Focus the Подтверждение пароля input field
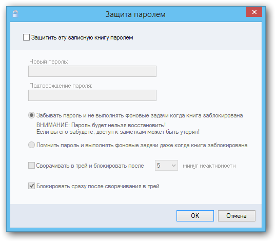Viewport: 276px width, 242px height. (92, 95)
